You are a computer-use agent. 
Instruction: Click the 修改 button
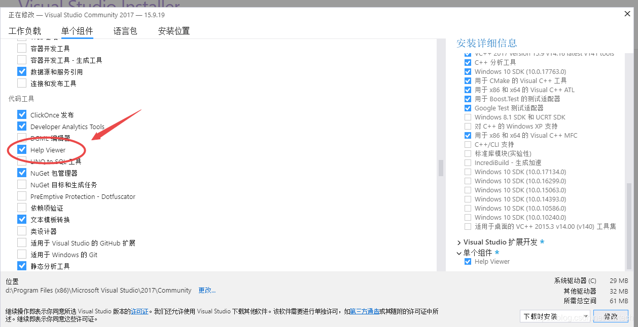point(611,316)
